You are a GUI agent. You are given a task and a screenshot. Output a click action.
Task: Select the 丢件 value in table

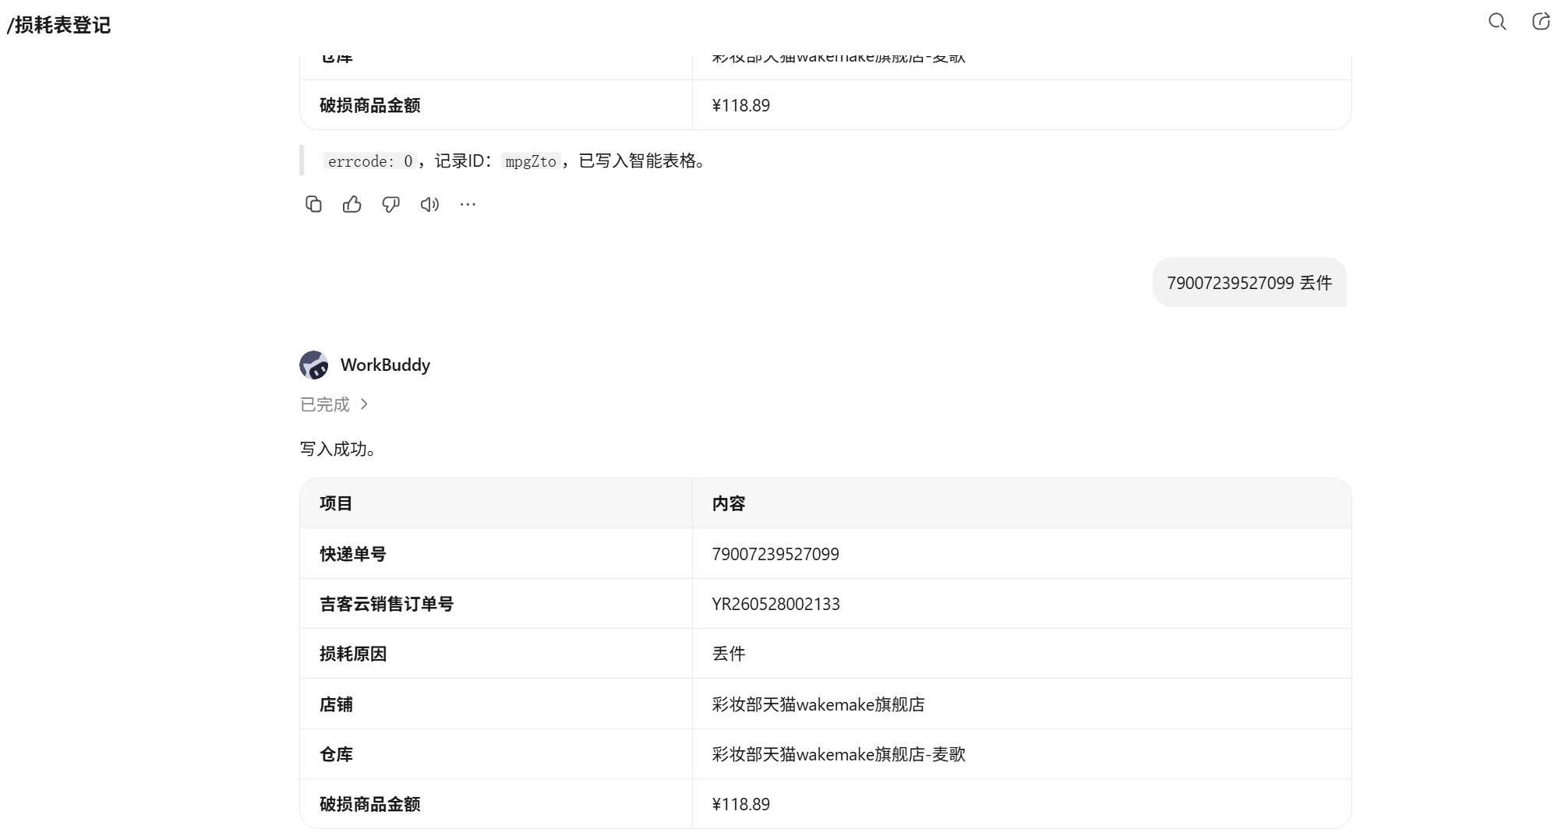coord(729,654)
